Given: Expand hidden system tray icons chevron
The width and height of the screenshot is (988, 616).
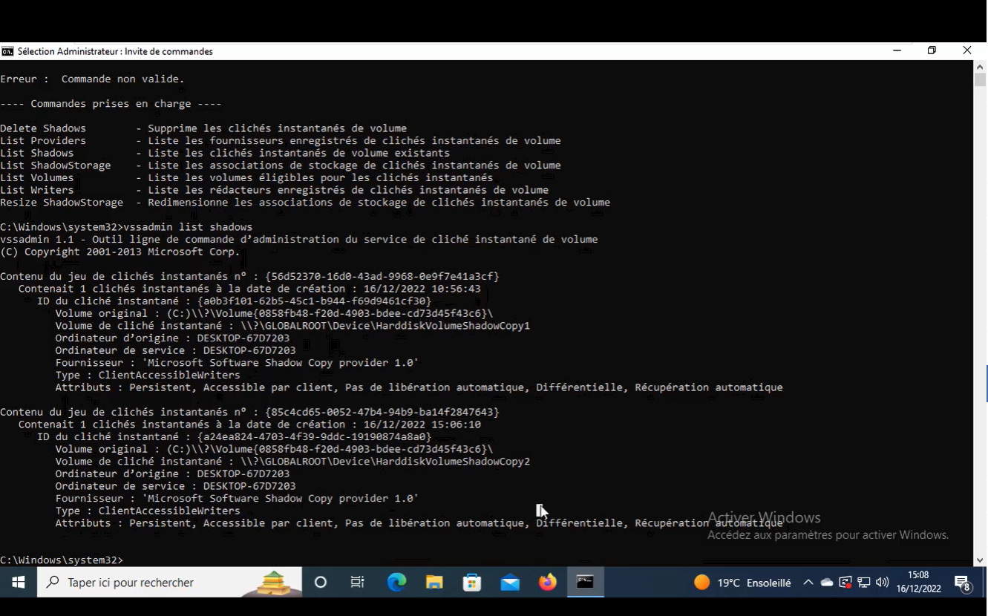Looking at the screenshot, I should pos(808,583).
